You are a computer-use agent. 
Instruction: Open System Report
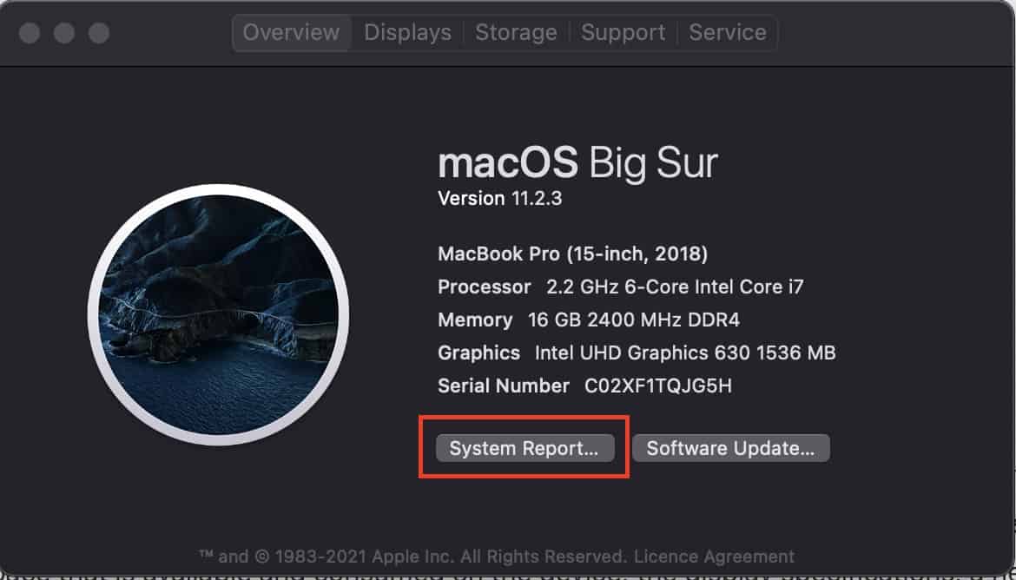click(x=524, y=448)
